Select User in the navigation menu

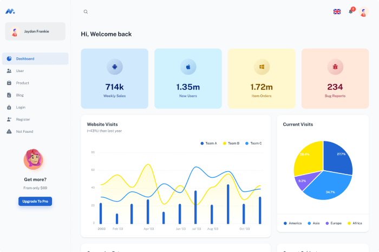(x=35, y=70)
